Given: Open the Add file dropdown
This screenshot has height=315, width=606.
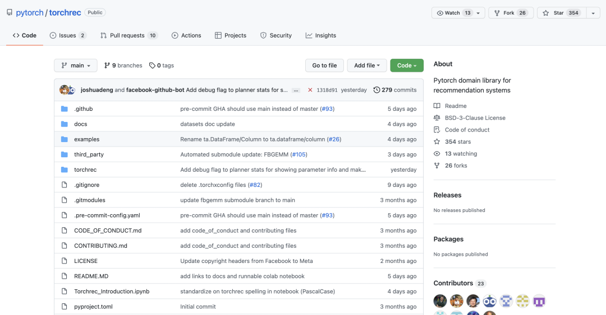Looking at the screenshot, I should (x=367, y=65).
